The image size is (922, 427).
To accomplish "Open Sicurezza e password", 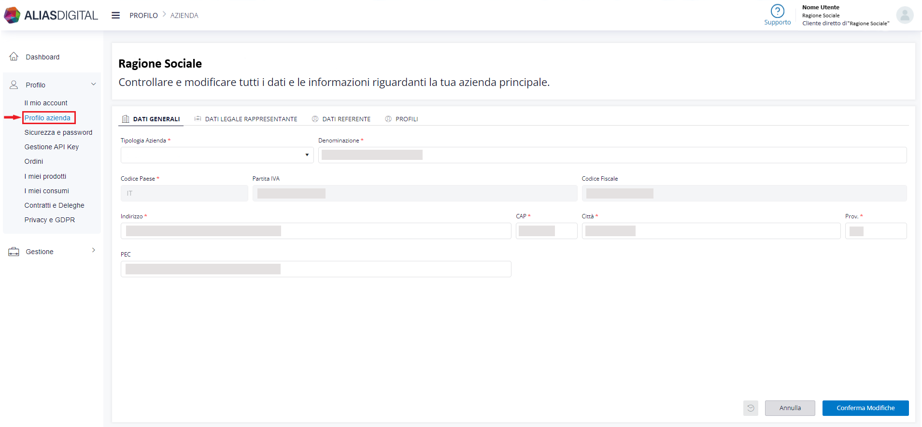I will coord(58,132).
